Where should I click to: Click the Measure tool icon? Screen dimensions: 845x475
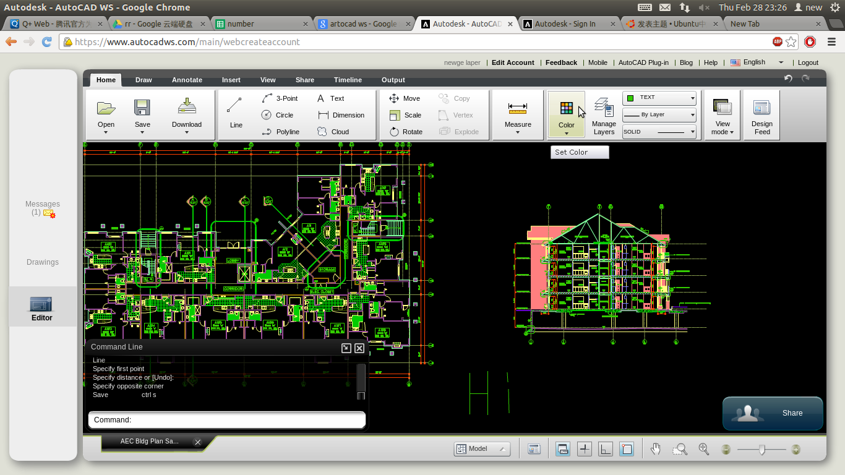(518, 108)
